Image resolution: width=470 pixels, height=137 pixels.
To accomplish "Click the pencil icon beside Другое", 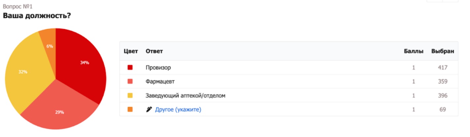I will pos(149,110).
